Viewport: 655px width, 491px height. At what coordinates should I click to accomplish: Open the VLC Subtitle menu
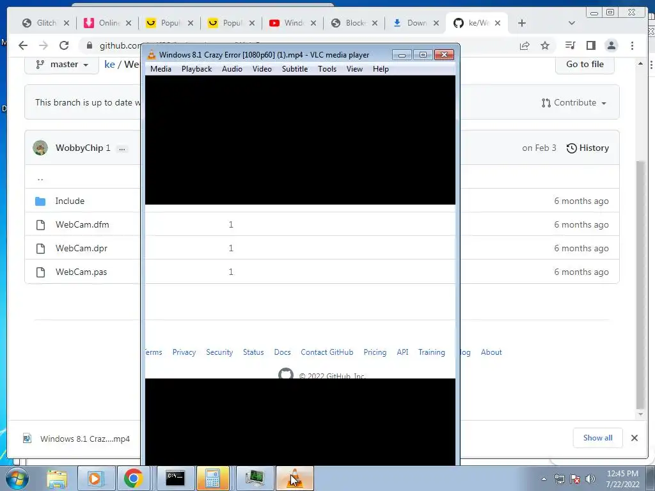click(295, 69)
